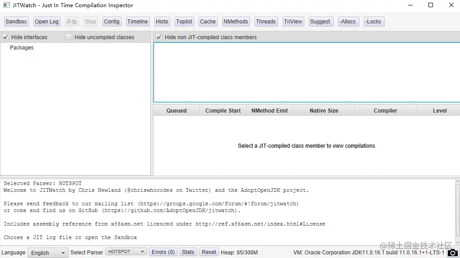This screenshot has width=460, height=258.
Task: Click the Stop button
Action: pos(90,21)
